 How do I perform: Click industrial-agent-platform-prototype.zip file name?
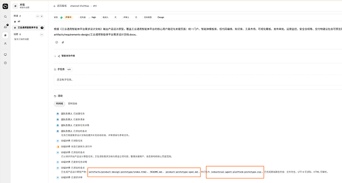tap(236, 172)
